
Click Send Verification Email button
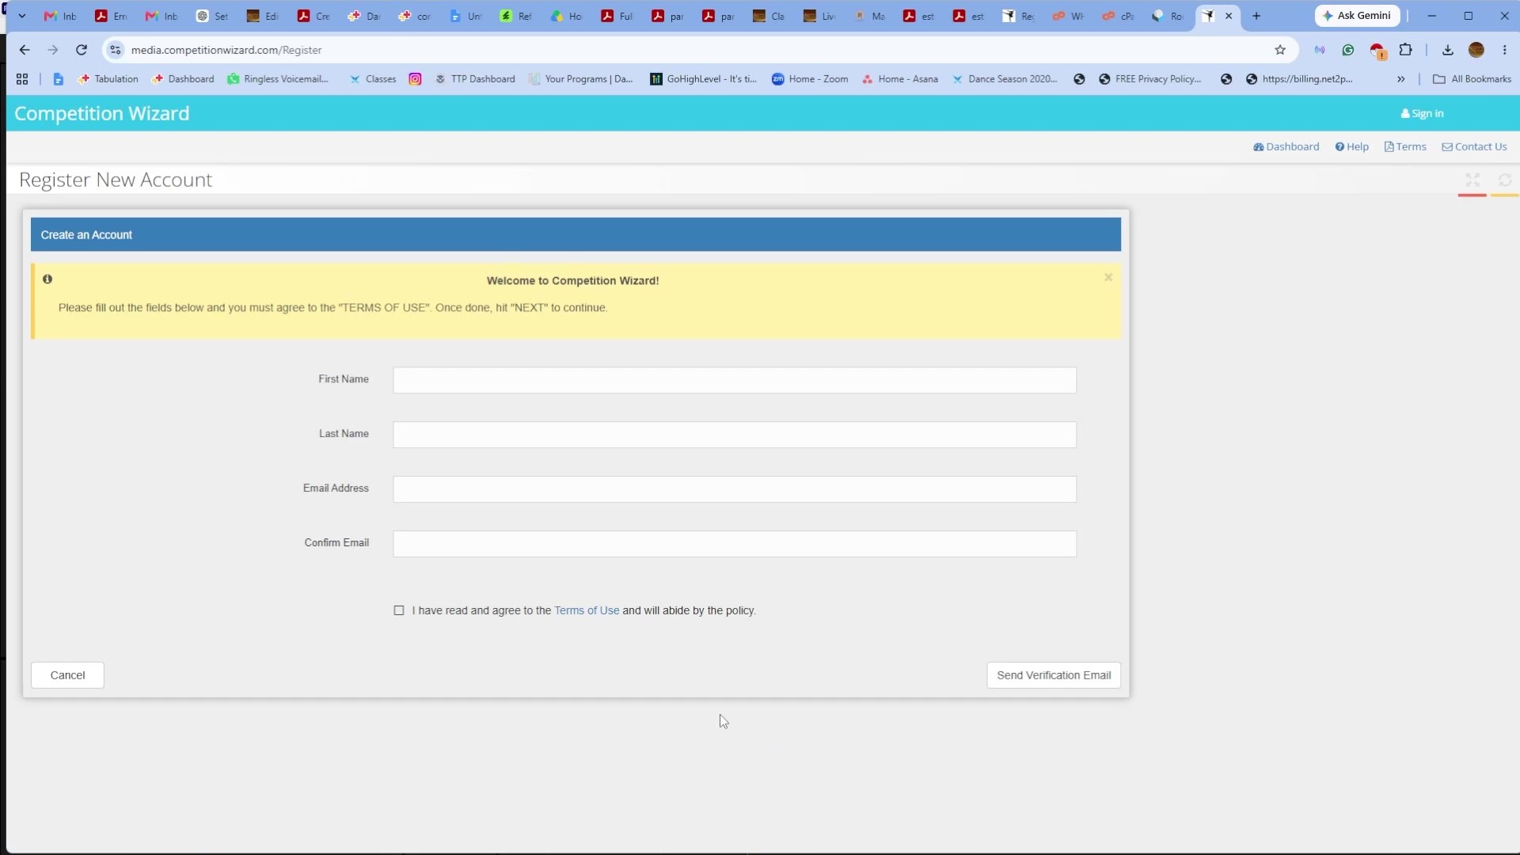pyautogui.click(x=1054, y=675)
